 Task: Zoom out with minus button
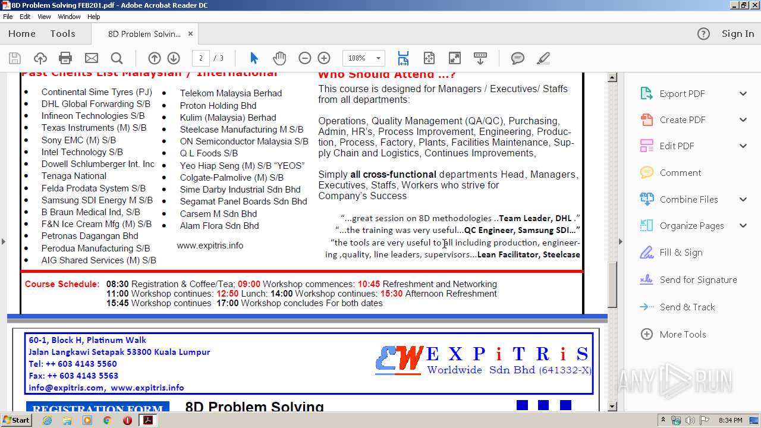point(305,58)
